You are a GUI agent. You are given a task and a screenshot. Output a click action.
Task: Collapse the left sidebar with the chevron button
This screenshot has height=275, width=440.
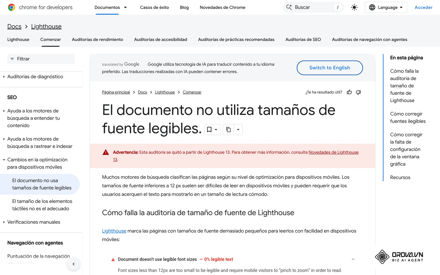point(74,264)
